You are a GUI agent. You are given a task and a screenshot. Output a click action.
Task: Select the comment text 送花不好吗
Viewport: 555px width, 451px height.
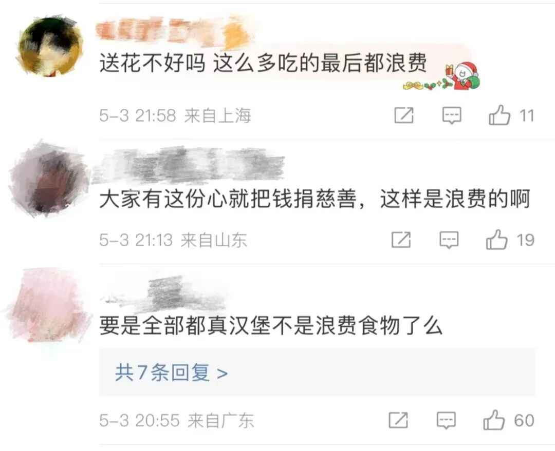tap(152, 64)
